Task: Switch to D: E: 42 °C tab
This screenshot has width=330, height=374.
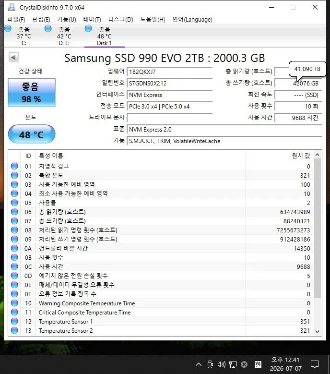Action: tap(64, 36)
